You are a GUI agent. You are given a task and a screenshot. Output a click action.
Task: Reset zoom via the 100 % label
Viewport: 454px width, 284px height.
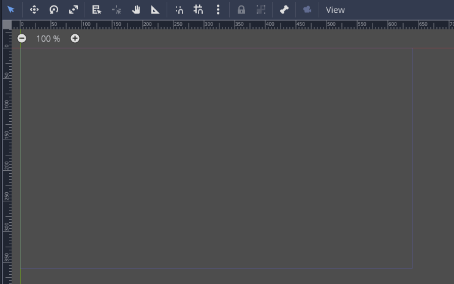48,39
